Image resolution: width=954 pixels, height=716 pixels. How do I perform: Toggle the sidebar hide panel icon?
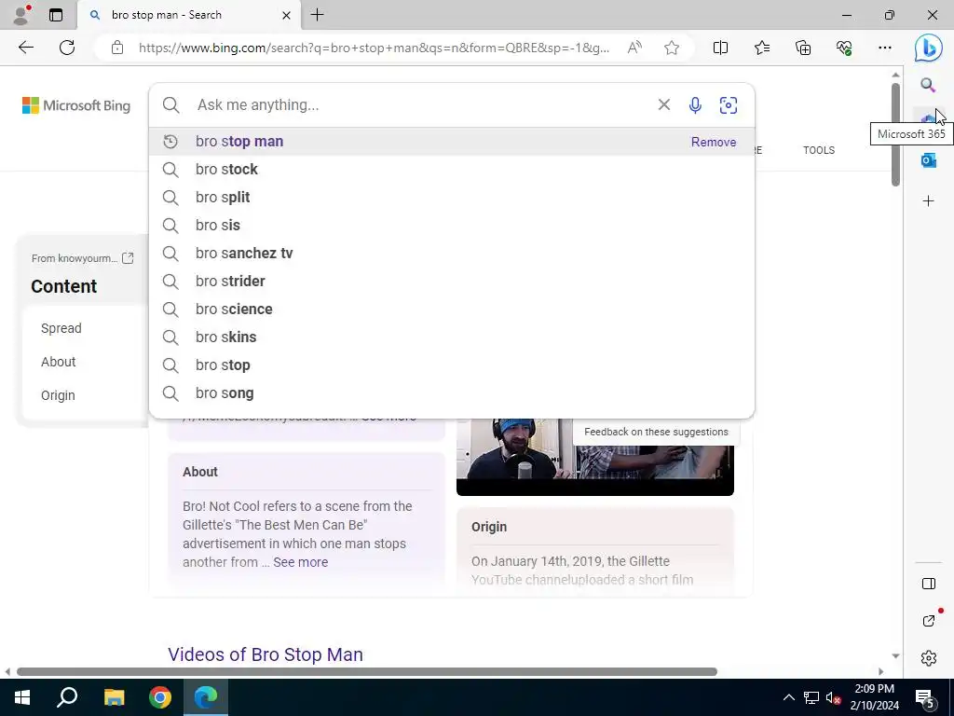click(x=929, y=584)
